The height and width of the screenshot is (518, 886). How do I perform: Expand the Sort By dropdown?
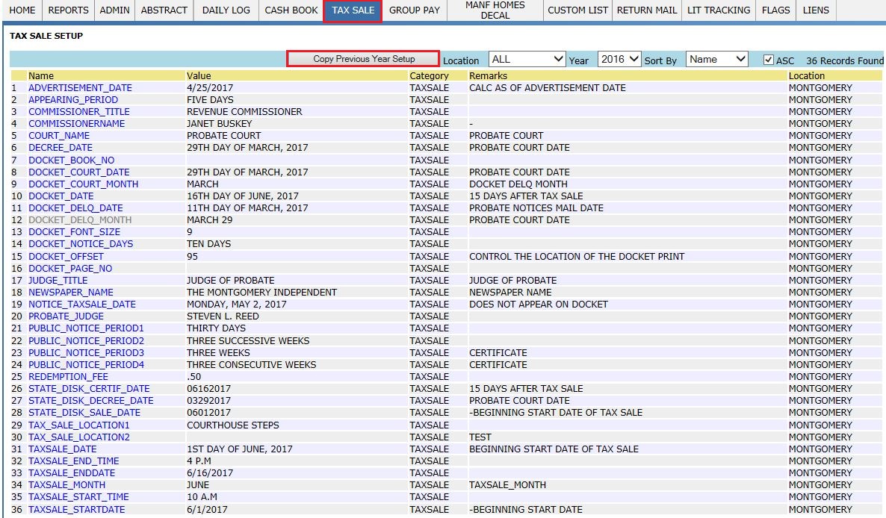point(716,59)
